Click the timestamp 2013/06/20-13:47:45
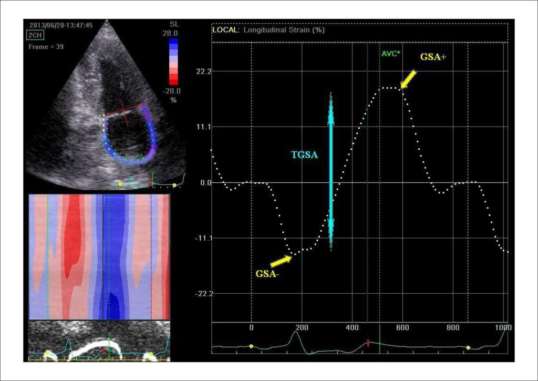This screenshot has height=381, width=538. (x=61, y=25)
